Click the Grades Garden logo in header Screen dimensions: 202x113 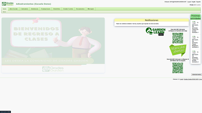[x=8, y=4]
